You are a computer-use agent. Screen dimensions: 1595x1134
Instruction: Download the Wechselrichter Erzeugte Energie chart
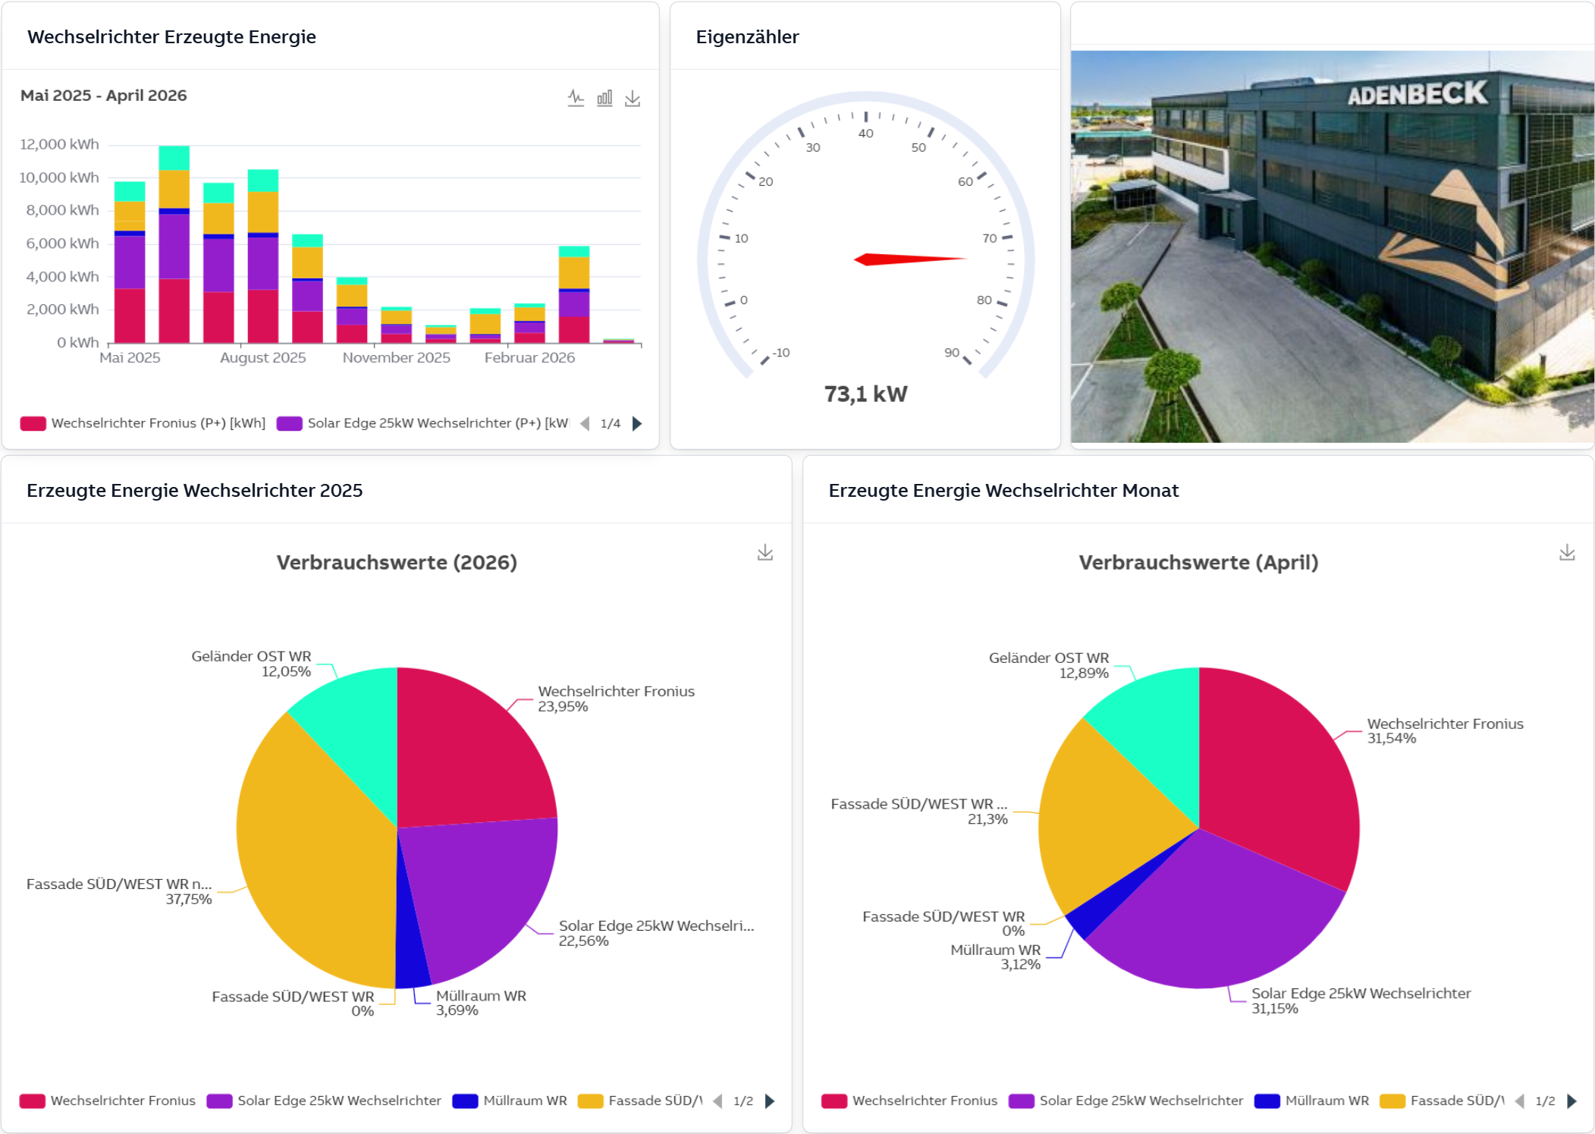coord(633,99)
